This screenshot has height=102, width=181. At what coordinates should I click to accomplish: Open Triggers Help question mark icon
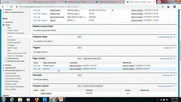pyautogui.click(x=174, y=48)
